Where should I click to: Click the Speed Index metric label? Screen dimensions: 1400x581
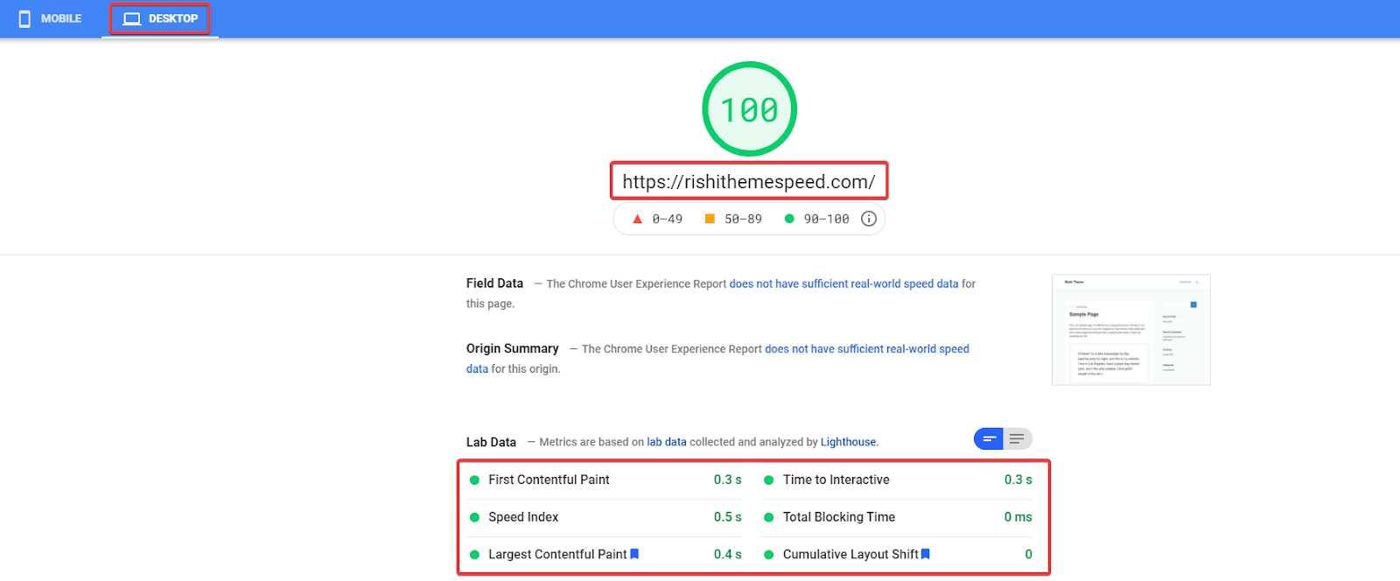[523, 517]
